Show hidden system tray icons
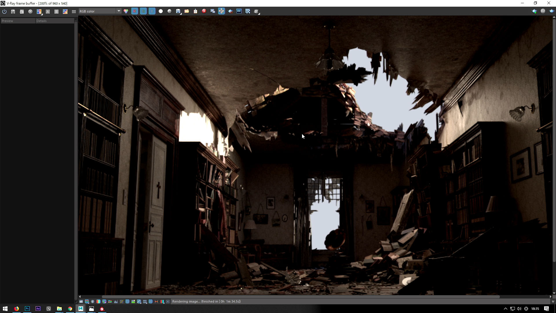Screen dimensions: 556x313 506,309
